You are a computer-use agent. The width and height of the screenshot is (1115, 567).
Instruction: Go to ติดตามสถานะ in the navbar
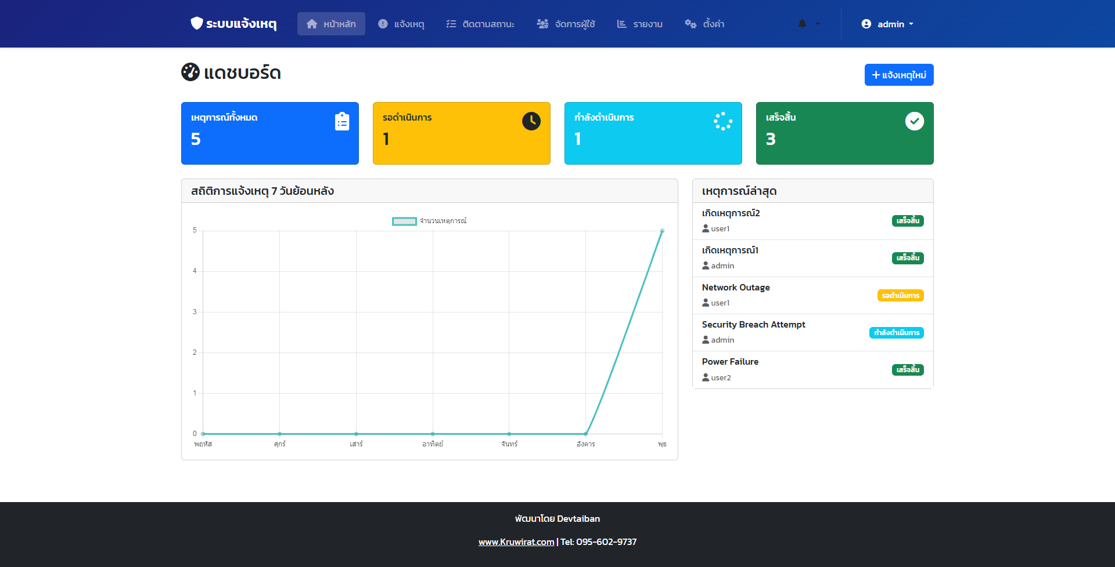tap(480, 24)
